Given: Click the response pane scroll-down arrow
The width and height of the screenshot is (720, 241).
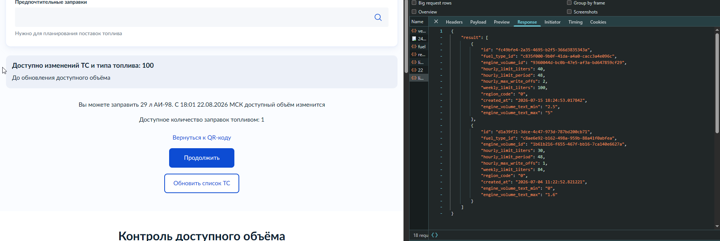Looking at the screenshot, I should [717, 226].
